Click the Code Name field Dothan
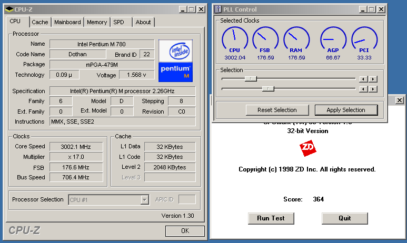Viewport: 407px width, 243px height. pyautogui.click(x=77, y=54)
